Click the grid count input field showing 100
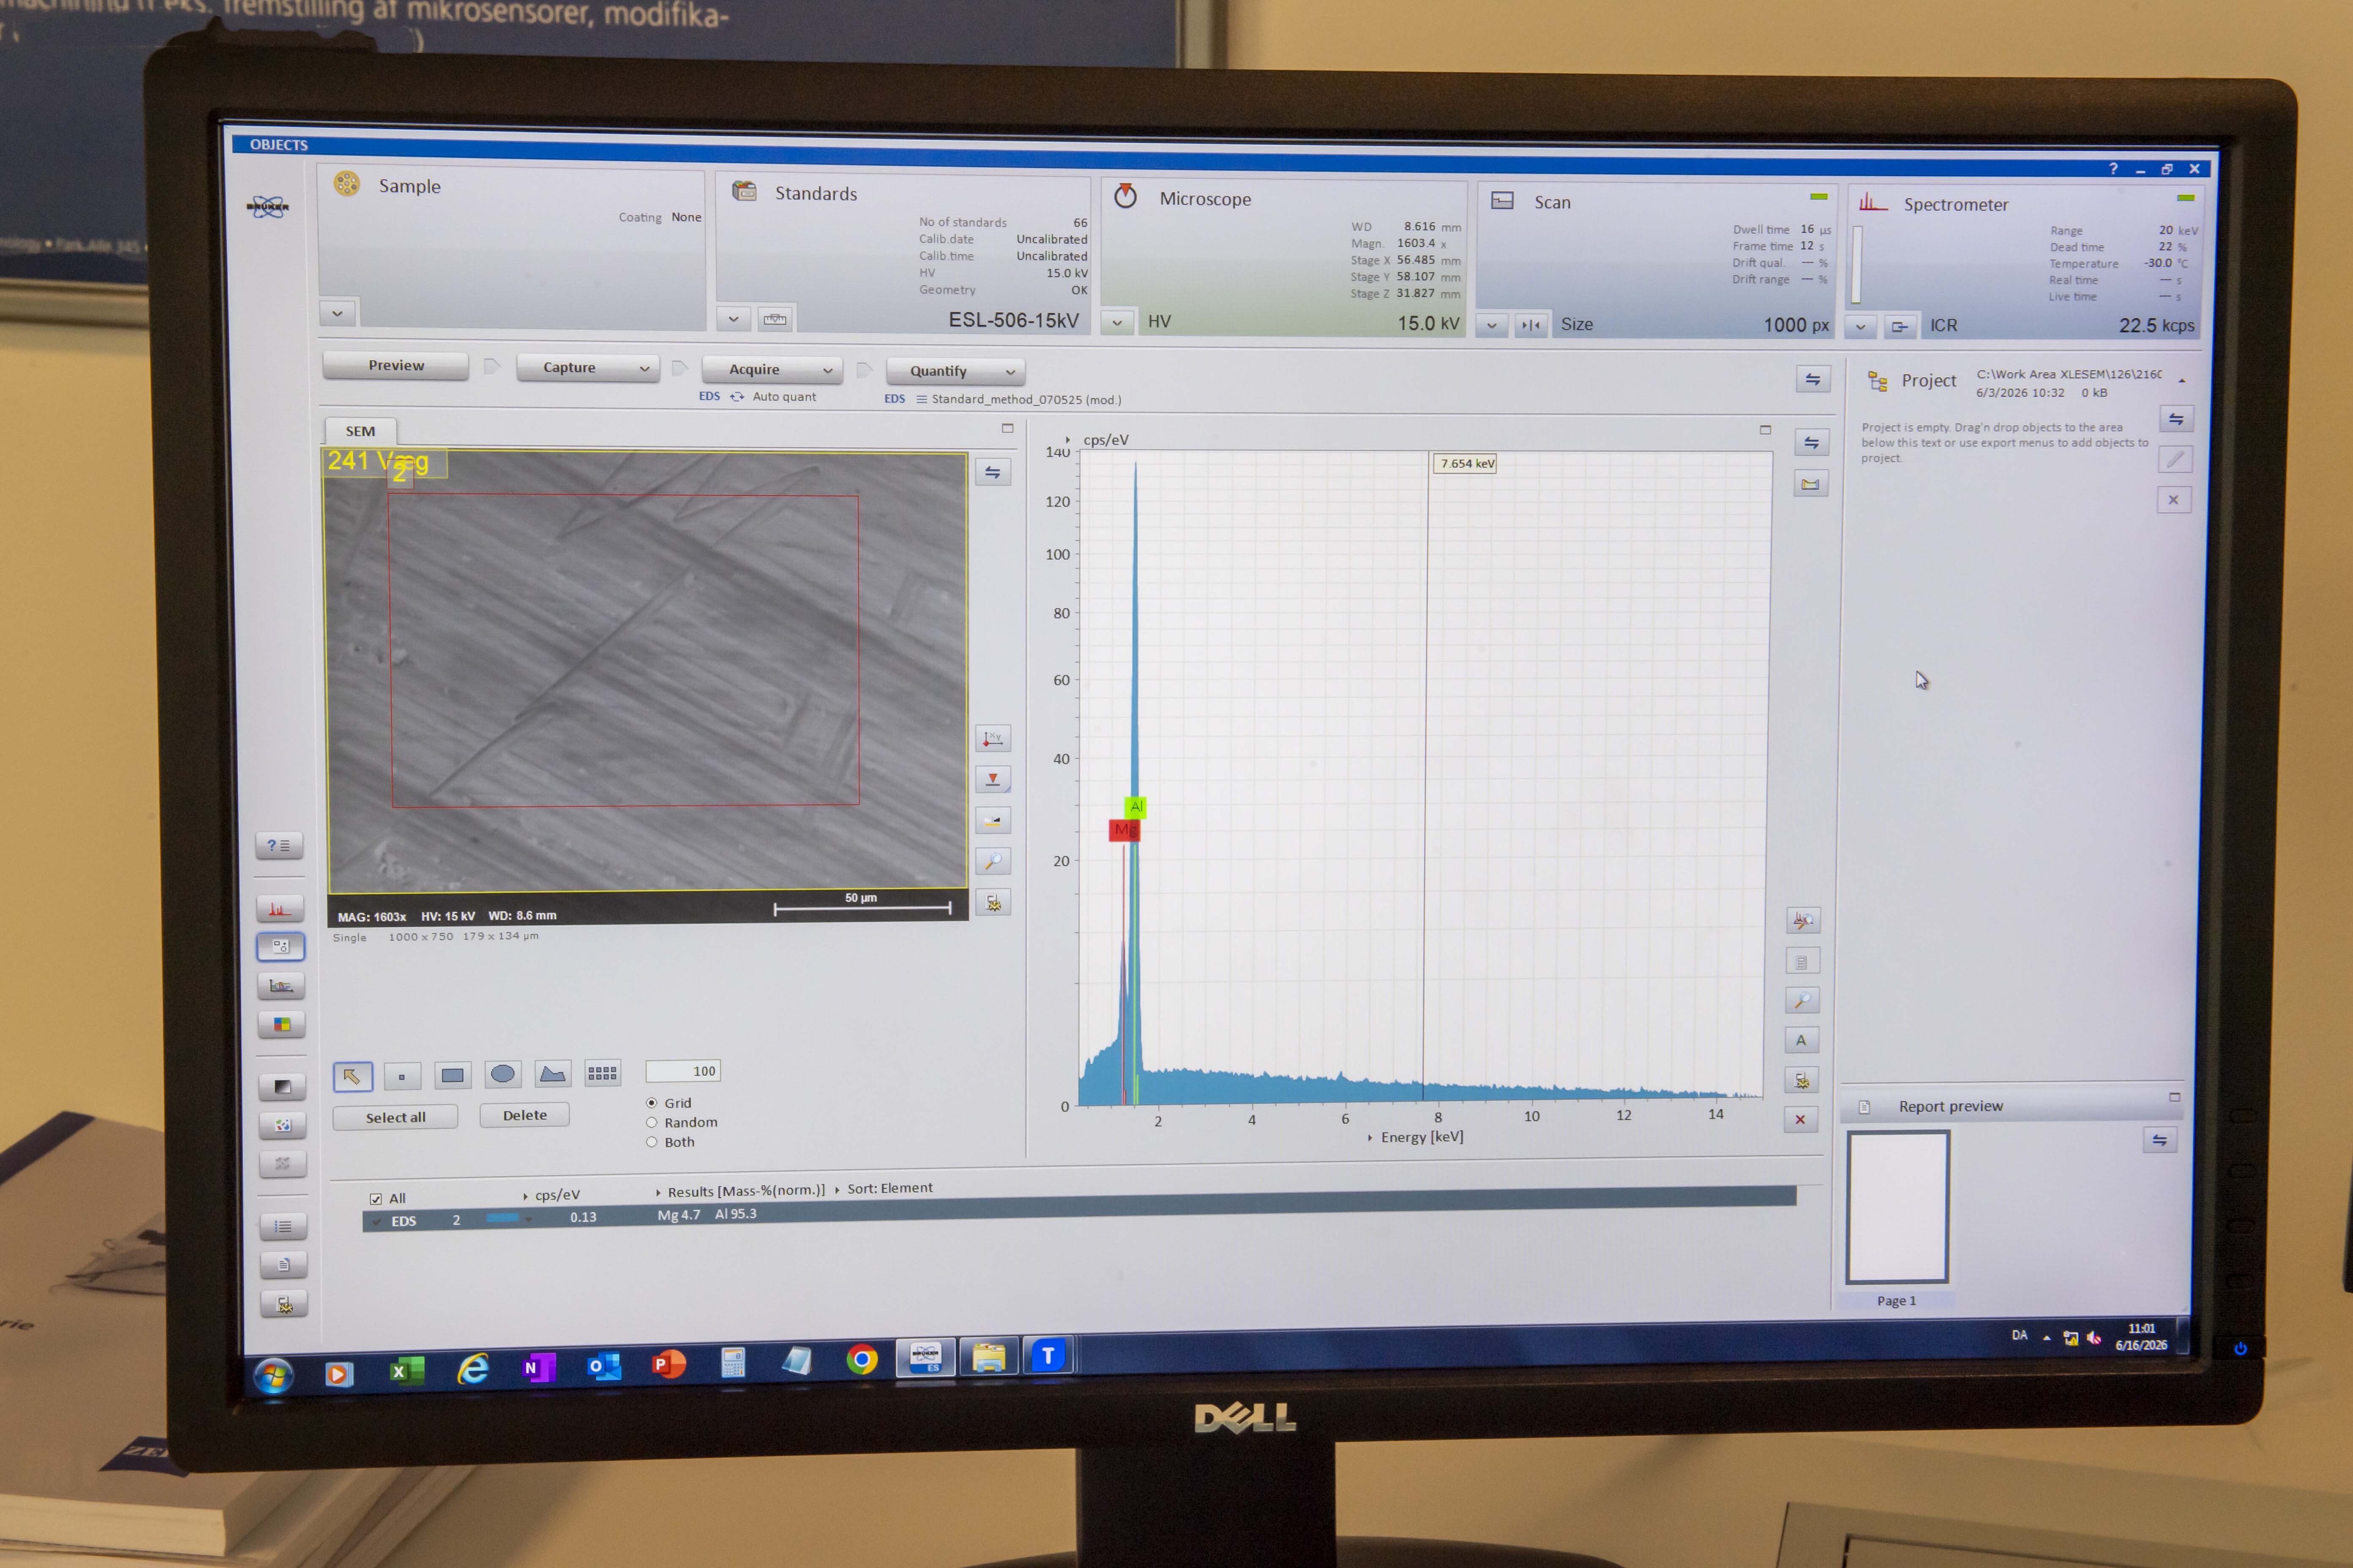The width and height of the screenshot is (2353, 1568). pos(683,1071)
